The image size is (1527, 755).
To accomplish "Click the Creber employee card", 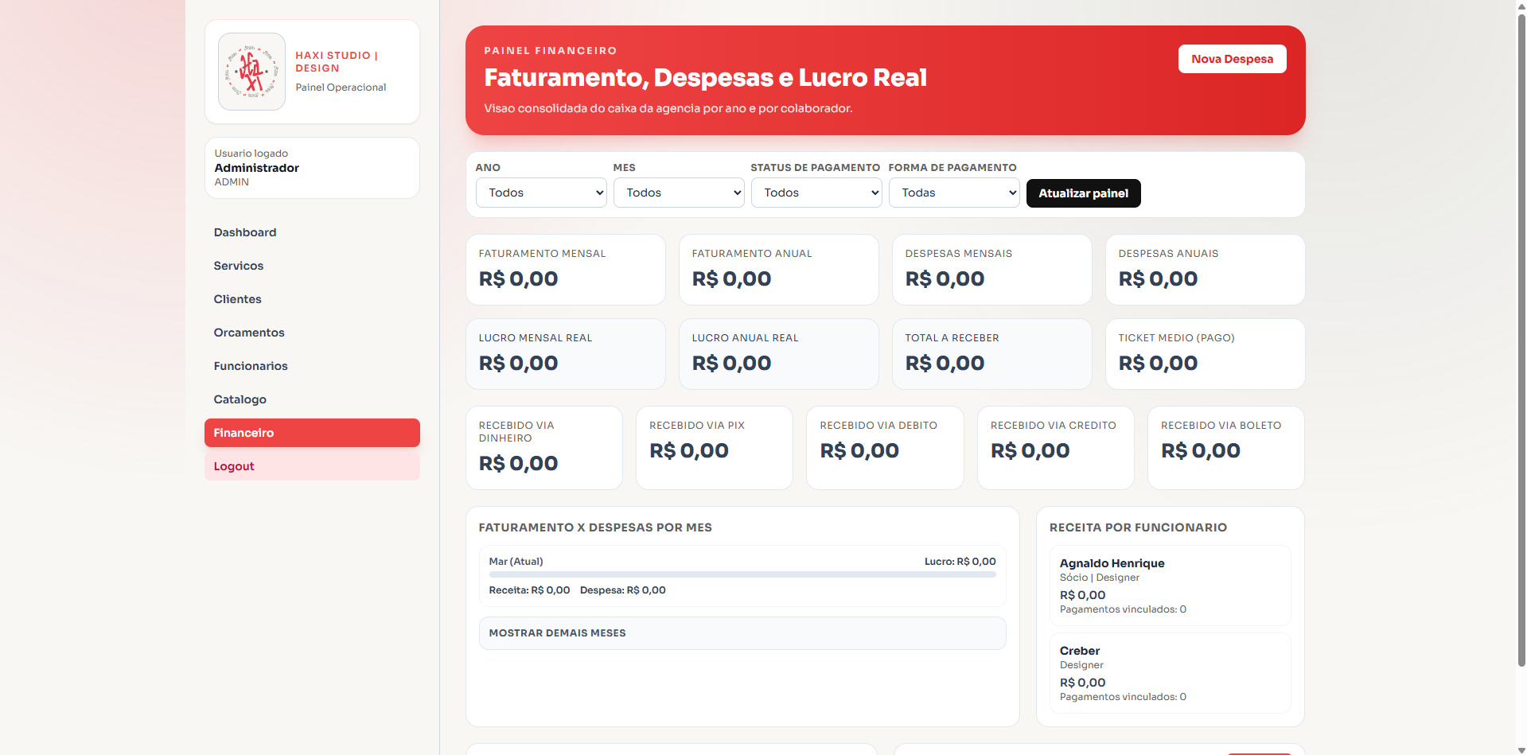I will click(x=1169, y=673).
